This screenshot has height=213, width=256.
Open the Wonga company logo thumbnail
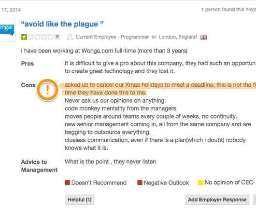[7, 30]
